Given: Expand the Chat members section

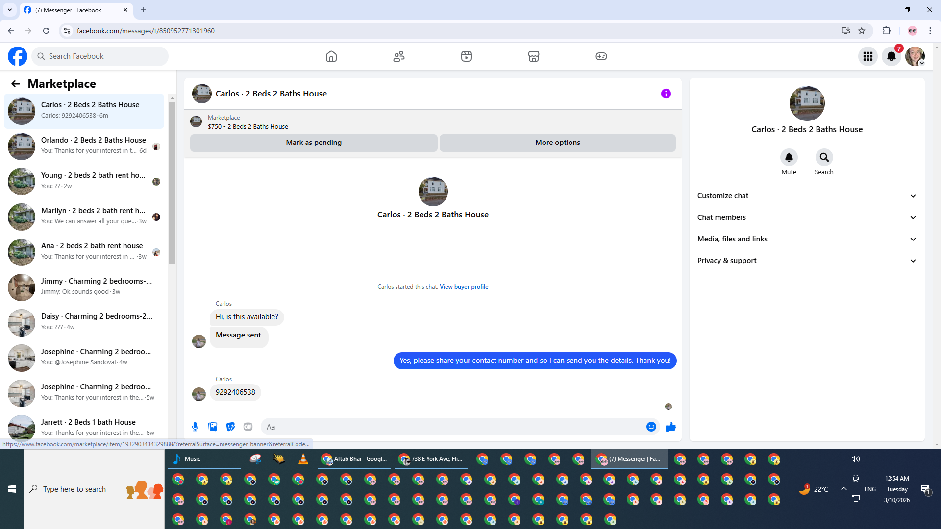Looking at the screenshot, I should click(x=807, y=217).
